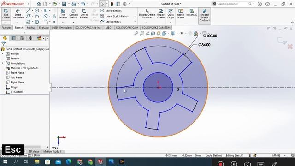Select the Spline sketch tool
The width and height of the screenshot is (295, 166).
[x=46, y=11]
